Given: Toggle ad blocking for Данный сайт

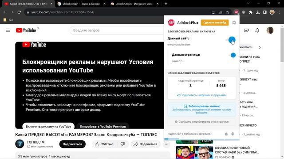Looking at the screenshot, I should (230, 40).
